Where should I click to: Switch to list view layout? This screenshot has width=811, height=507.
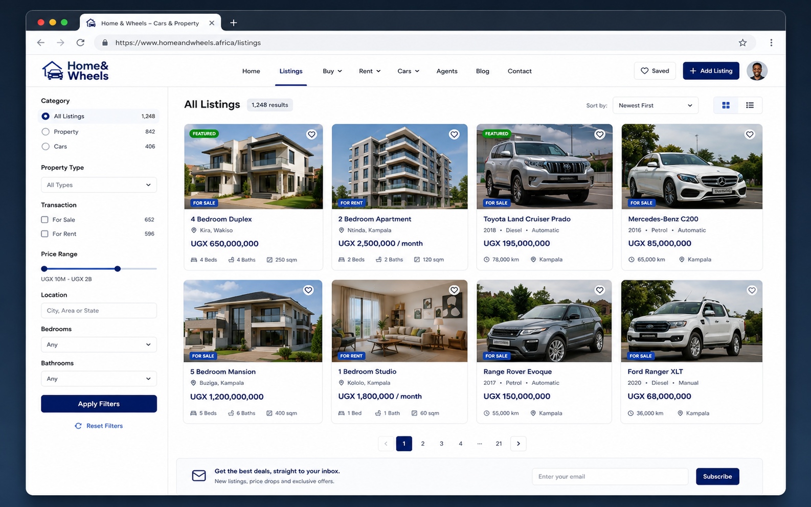pos(750,105)
